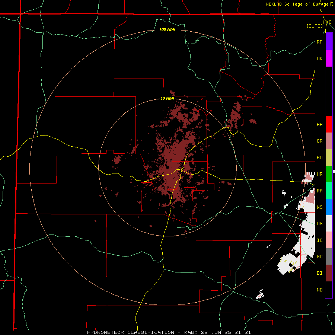Click the IC light pink legend swatch
Image resolution: width=335 pixels, height=335 pixels.
coord(329,240)
